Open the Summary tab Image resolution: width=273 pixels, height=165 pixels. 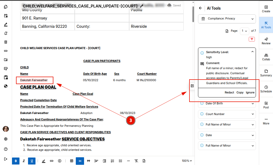point(266,73)
